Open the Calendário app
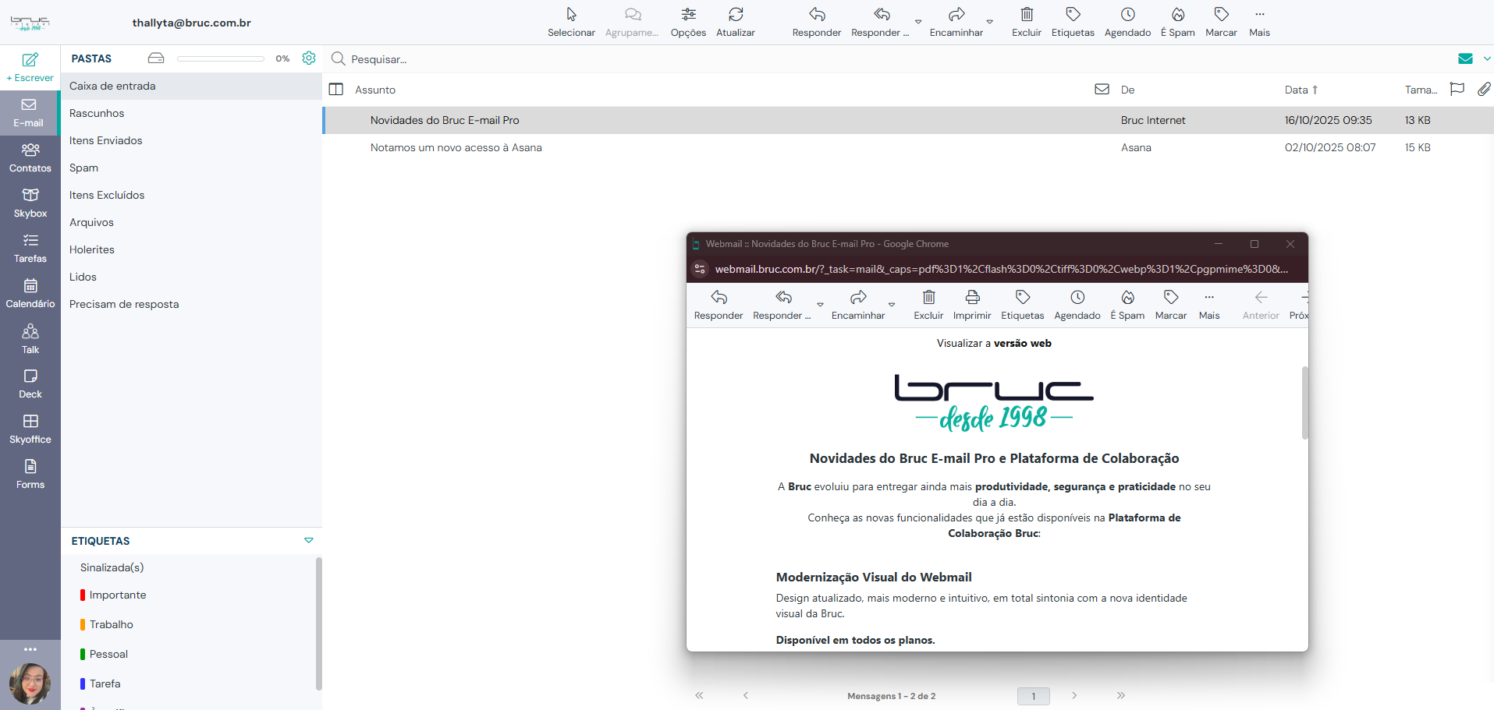The image size is (1494, 710). tap(30, 293)
